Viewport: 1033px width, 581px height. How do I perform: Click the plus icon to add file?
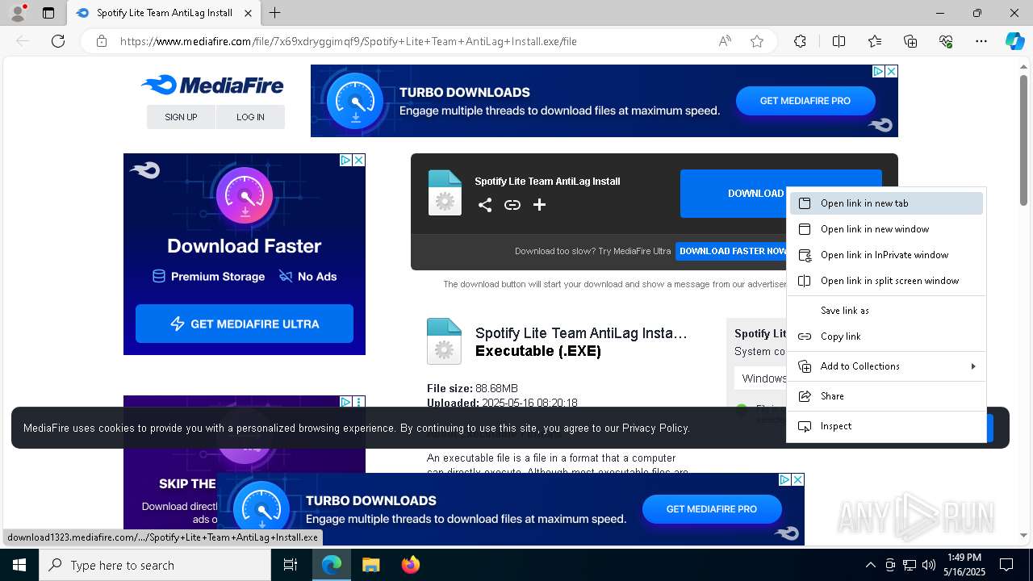(540, 205)
